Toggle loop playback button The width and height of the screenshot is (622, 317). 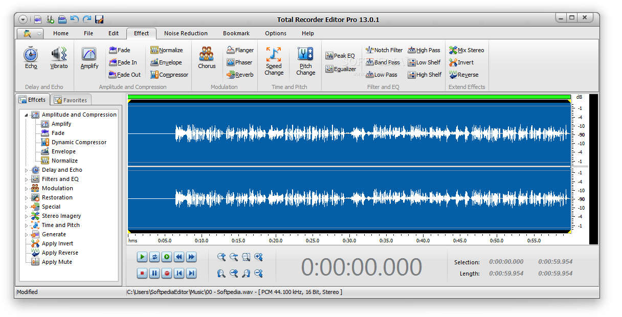(154, 257)
